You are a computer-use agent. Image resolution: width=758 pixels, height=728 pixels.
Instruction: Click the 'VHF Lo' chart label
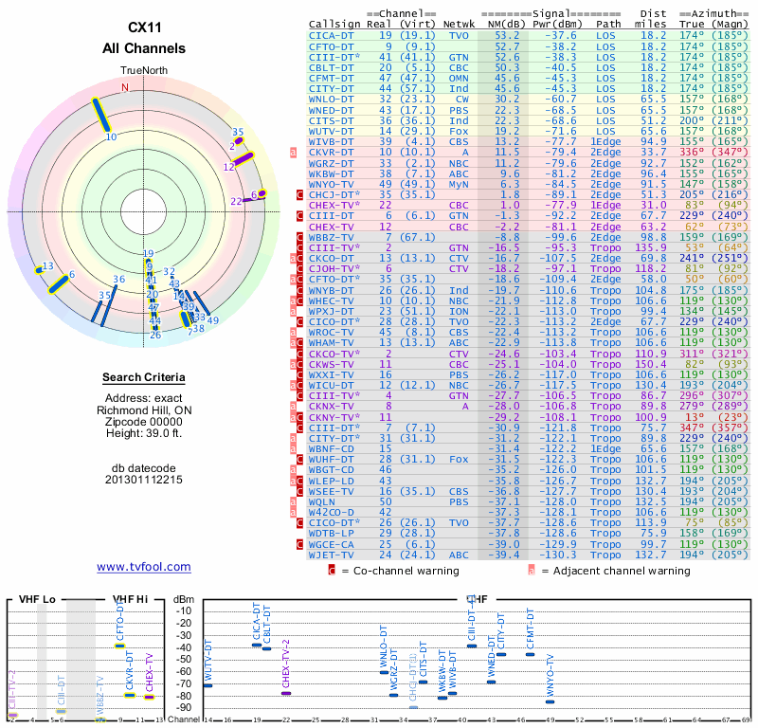(x=37, y=599)
